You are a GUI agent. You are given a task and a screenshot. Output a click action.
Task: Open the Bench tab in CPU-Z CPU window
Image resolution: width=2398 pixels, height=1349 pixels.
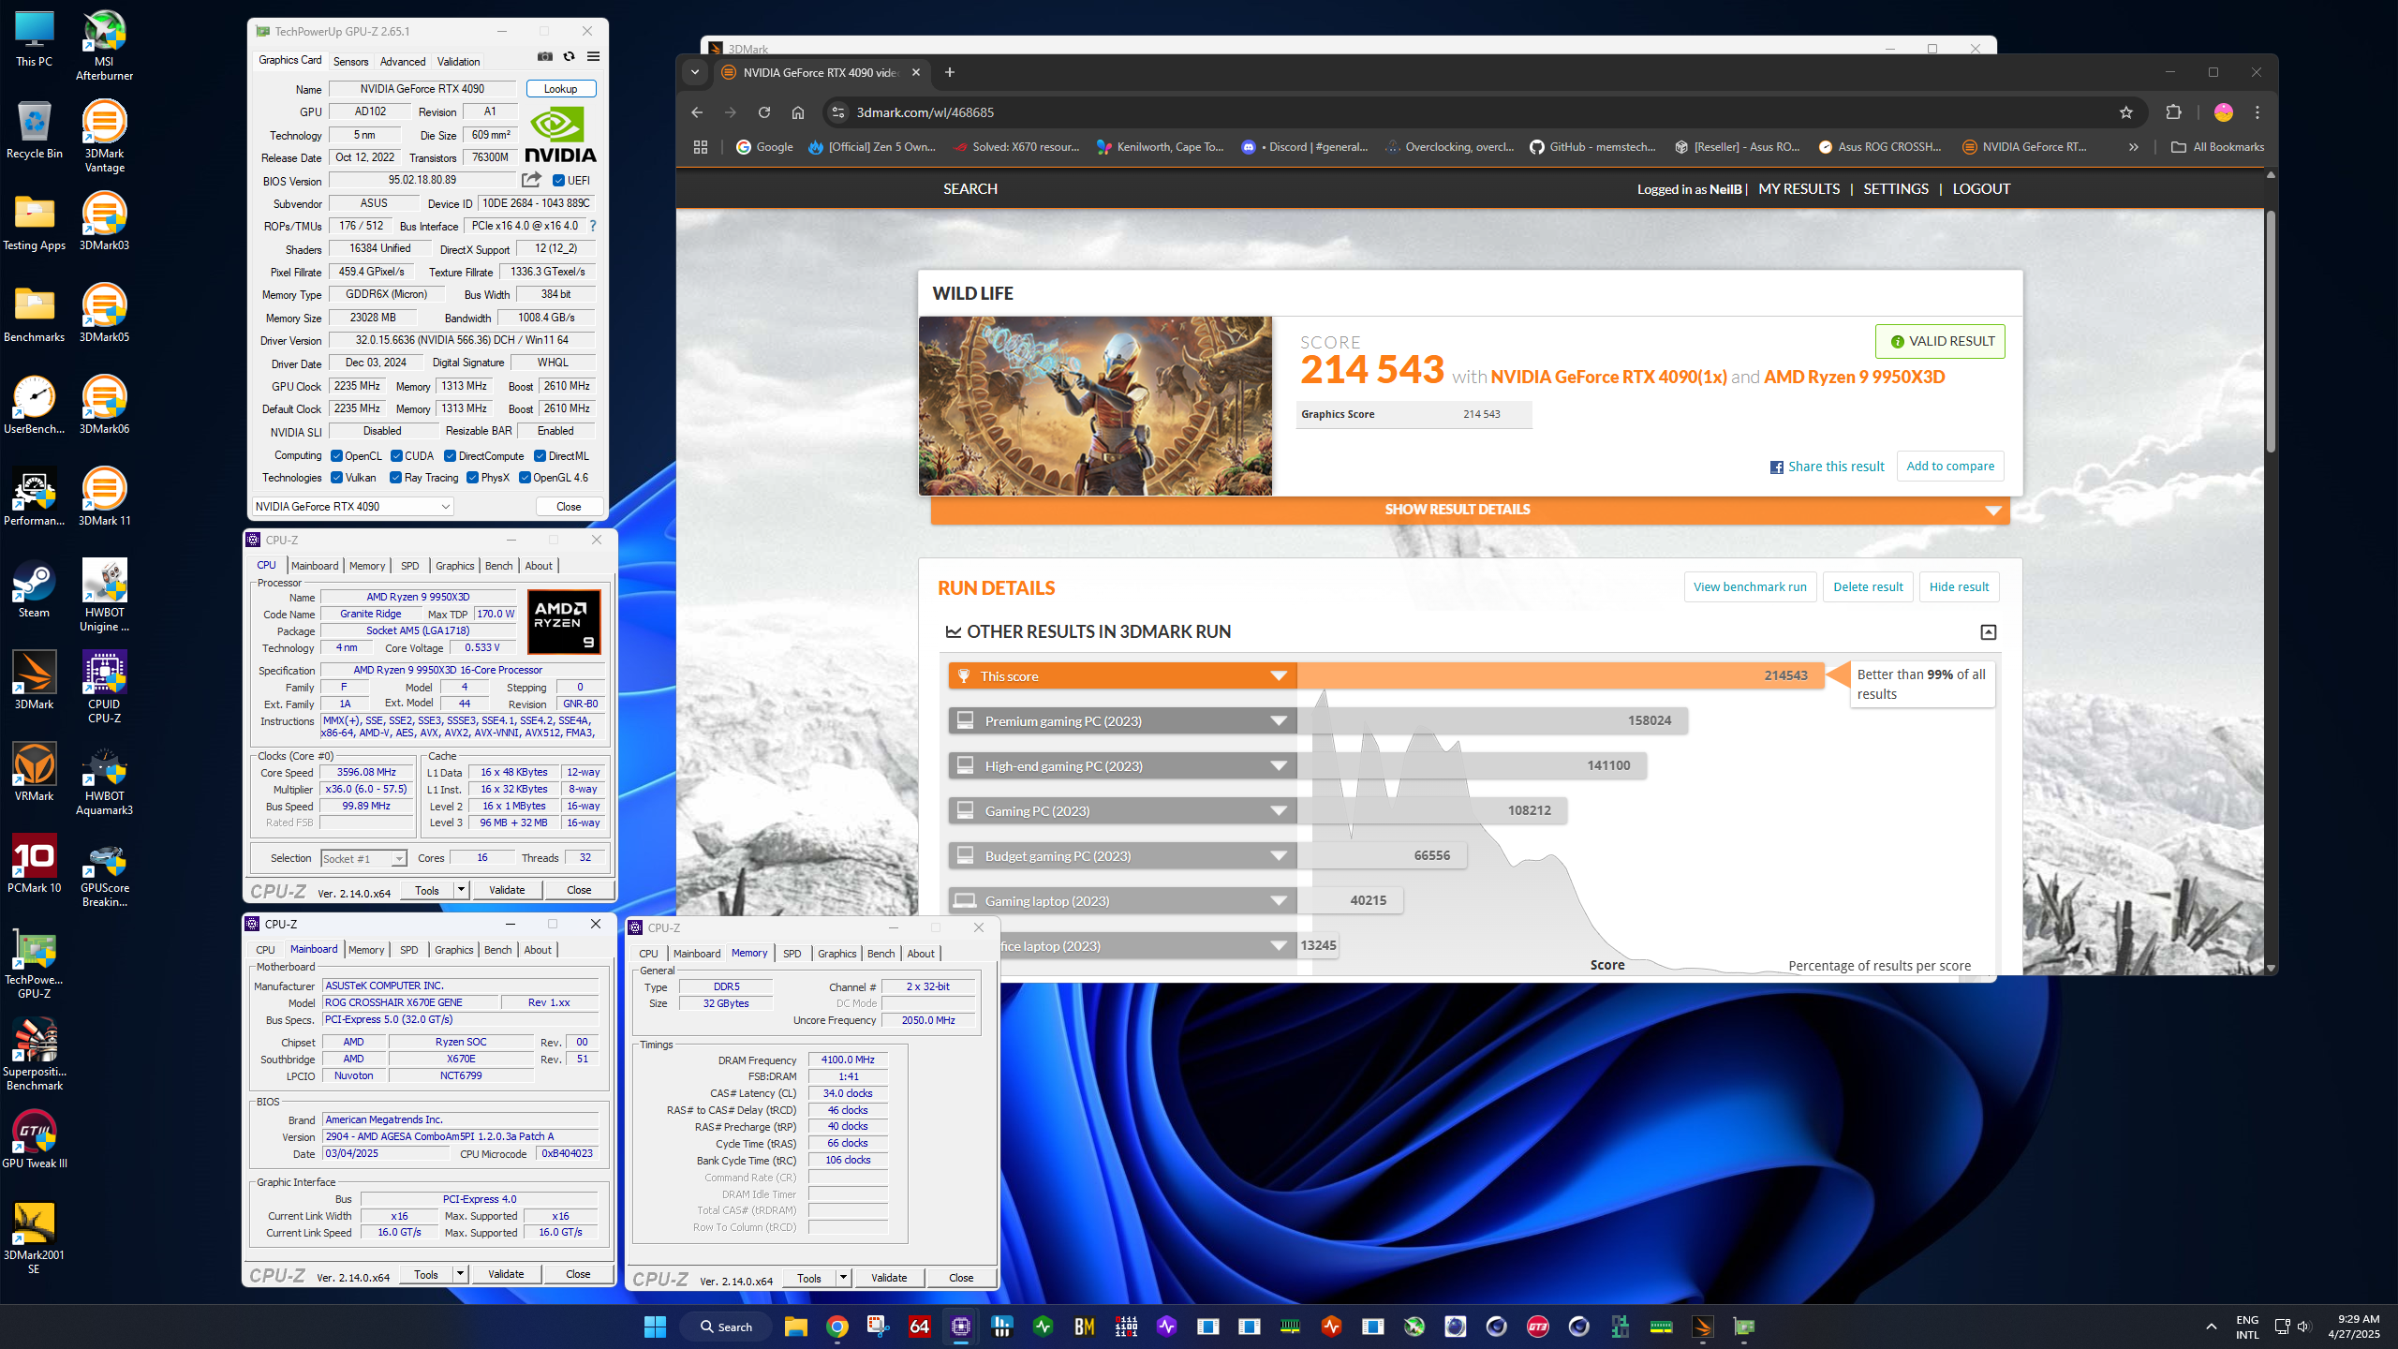499,566
